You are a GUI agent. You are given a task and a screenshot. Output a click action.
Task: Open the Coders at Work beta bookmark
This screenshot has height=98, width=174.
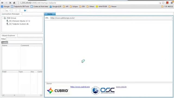(39, 7)
